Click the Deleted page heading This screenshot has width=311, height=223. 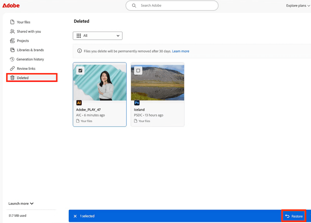82,21
